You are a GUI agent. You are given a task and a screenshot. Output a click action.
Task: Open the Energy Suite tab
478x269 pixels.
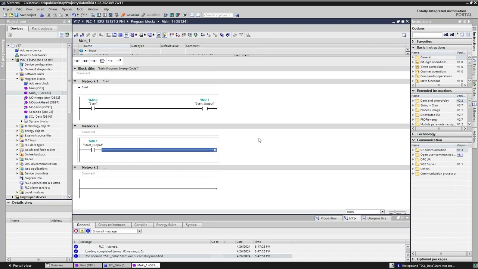coord(166,225)
